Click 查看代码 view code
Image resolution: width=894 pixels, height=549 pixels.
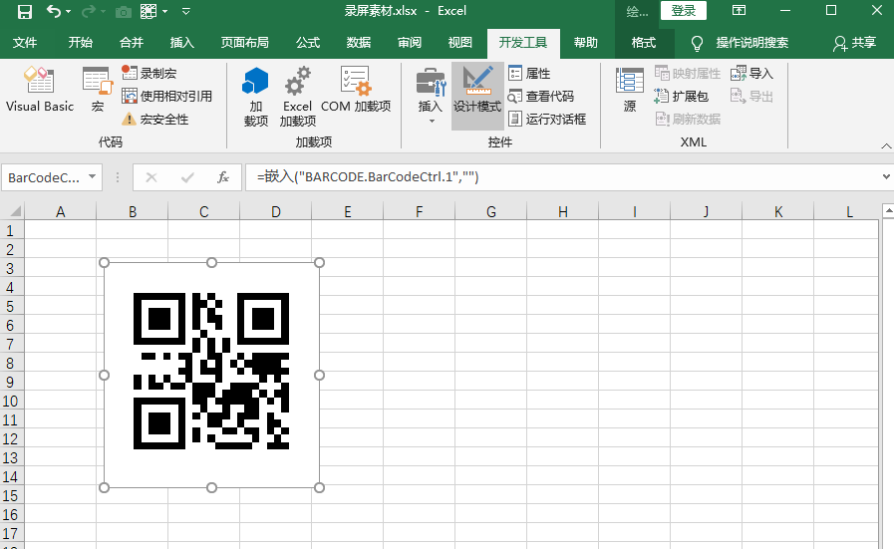click(541, 96)
